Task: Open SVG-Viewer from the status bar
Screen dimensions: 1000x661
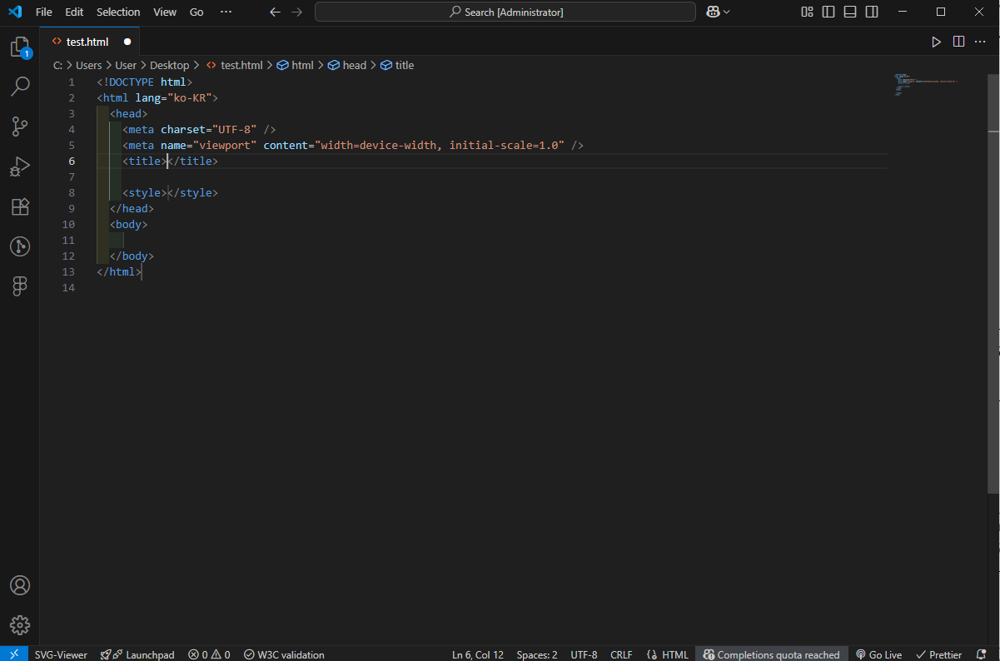Action: [x=61, y=654]
